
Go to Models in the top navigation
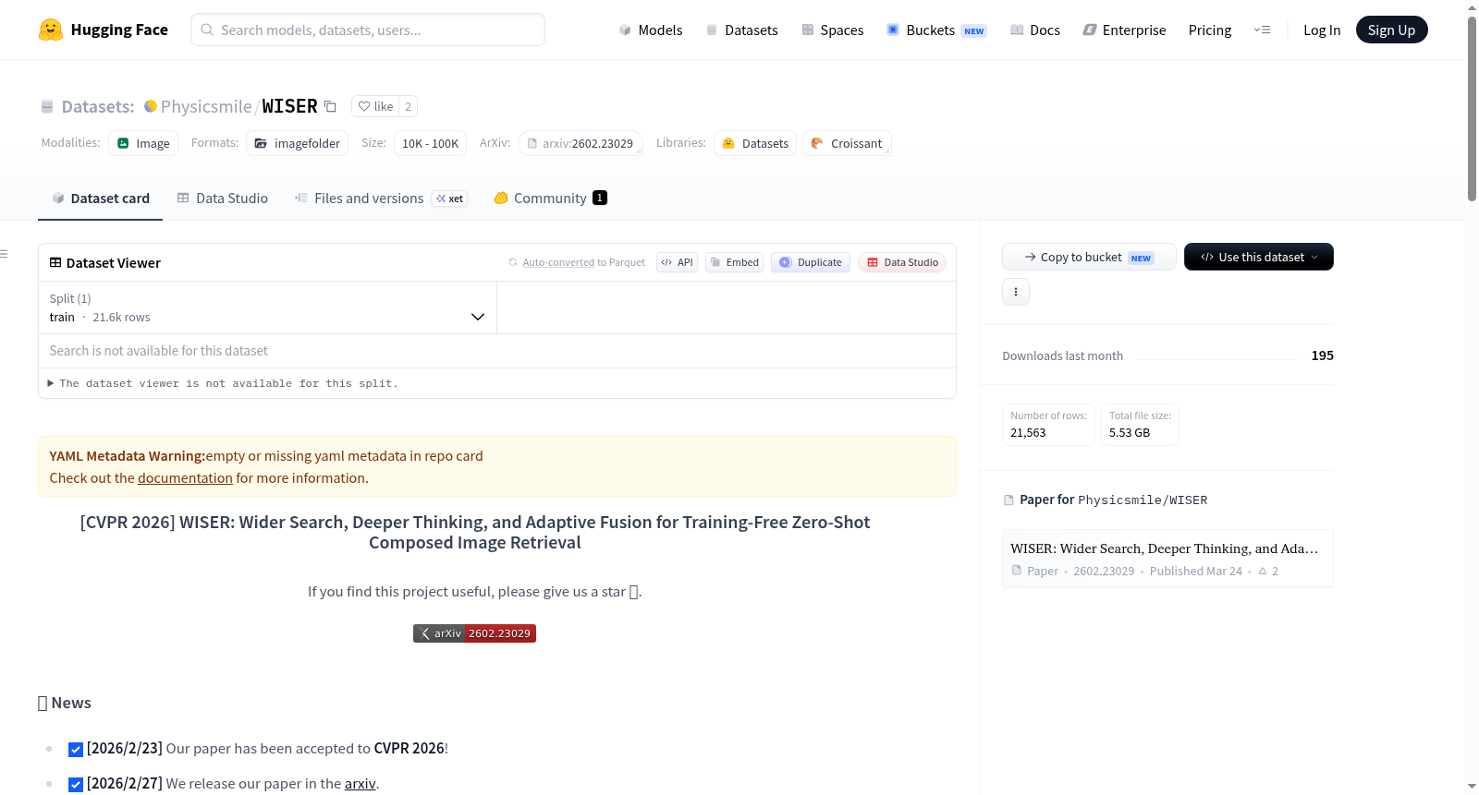pyautogui.click(x=651, y=30)
